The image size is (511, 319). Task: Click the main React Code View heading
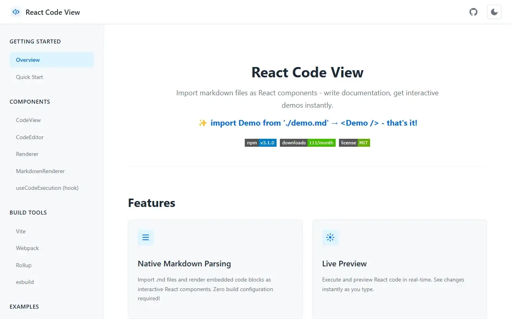tap(307, 73)
